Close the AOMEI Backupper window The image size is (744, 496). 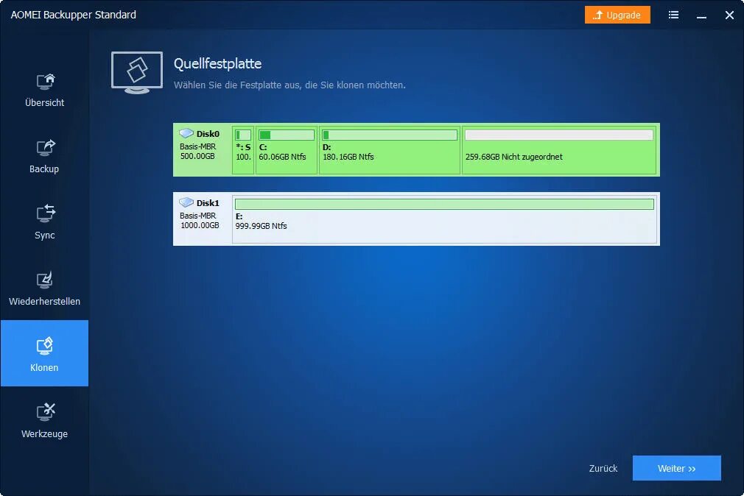[x=729, y=15]
